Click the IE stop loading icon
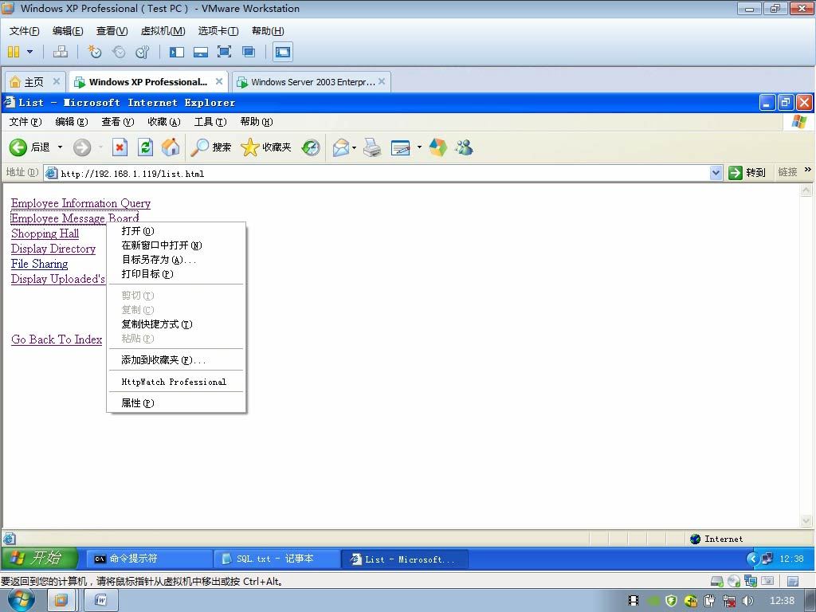The image size is (816, 612). (120, 147)
